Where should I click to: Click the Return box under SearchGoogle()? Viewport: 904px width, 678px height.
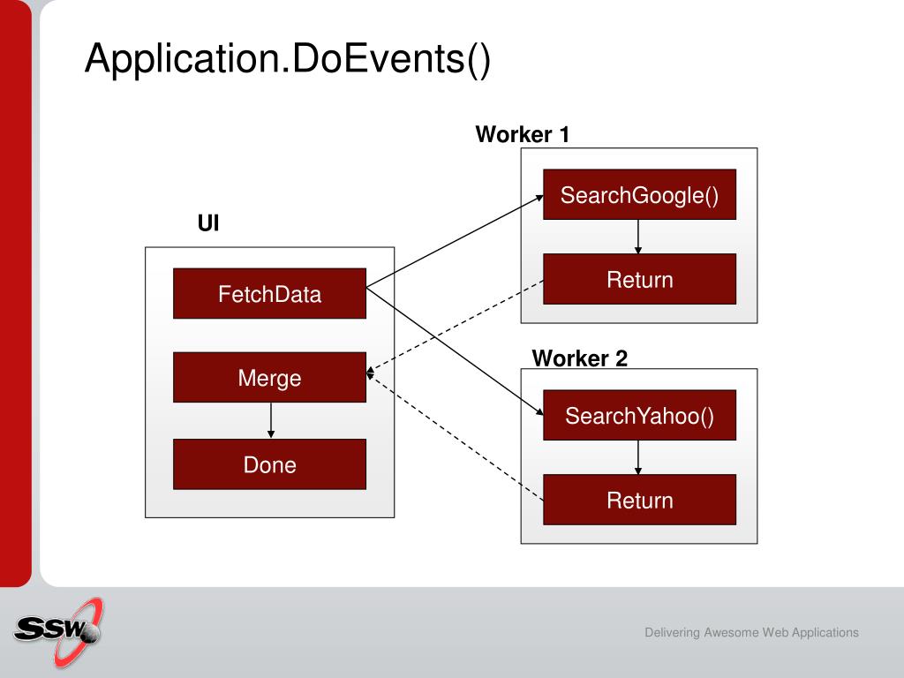pos(639,279)
